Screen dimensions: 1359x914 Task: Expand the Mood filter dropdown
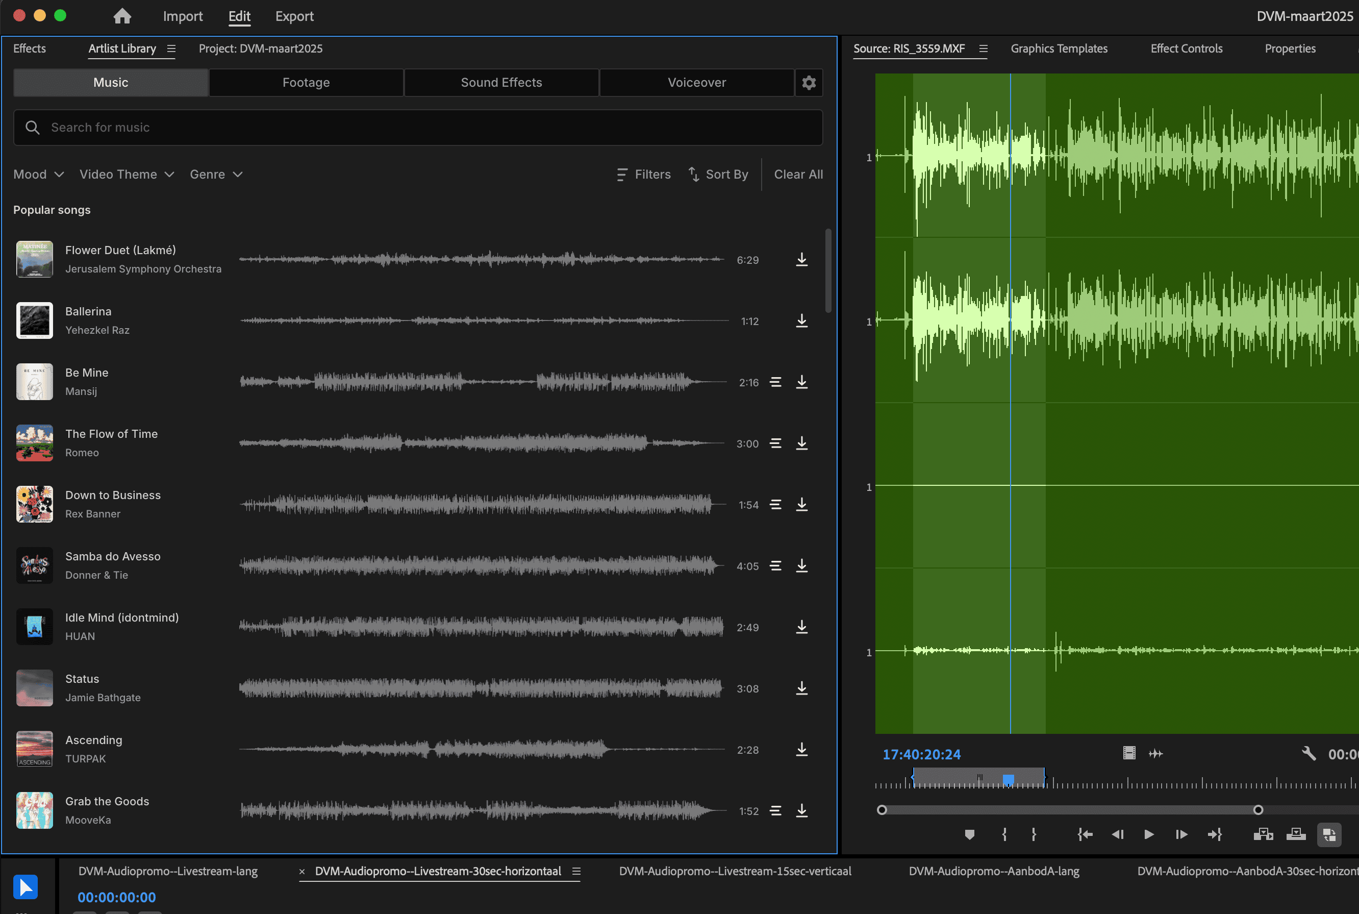(x=38, y=175)
